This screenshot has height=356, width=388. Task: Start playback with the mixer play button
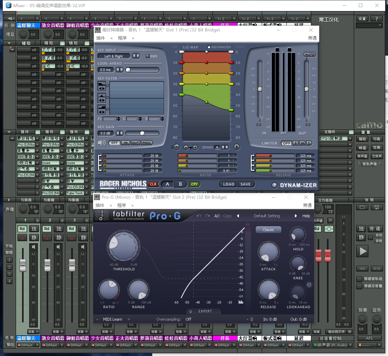363,251
